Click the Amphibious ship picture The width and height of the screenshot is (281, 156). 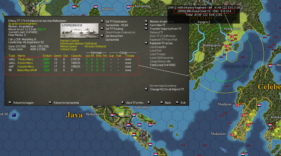coord(80,31)
